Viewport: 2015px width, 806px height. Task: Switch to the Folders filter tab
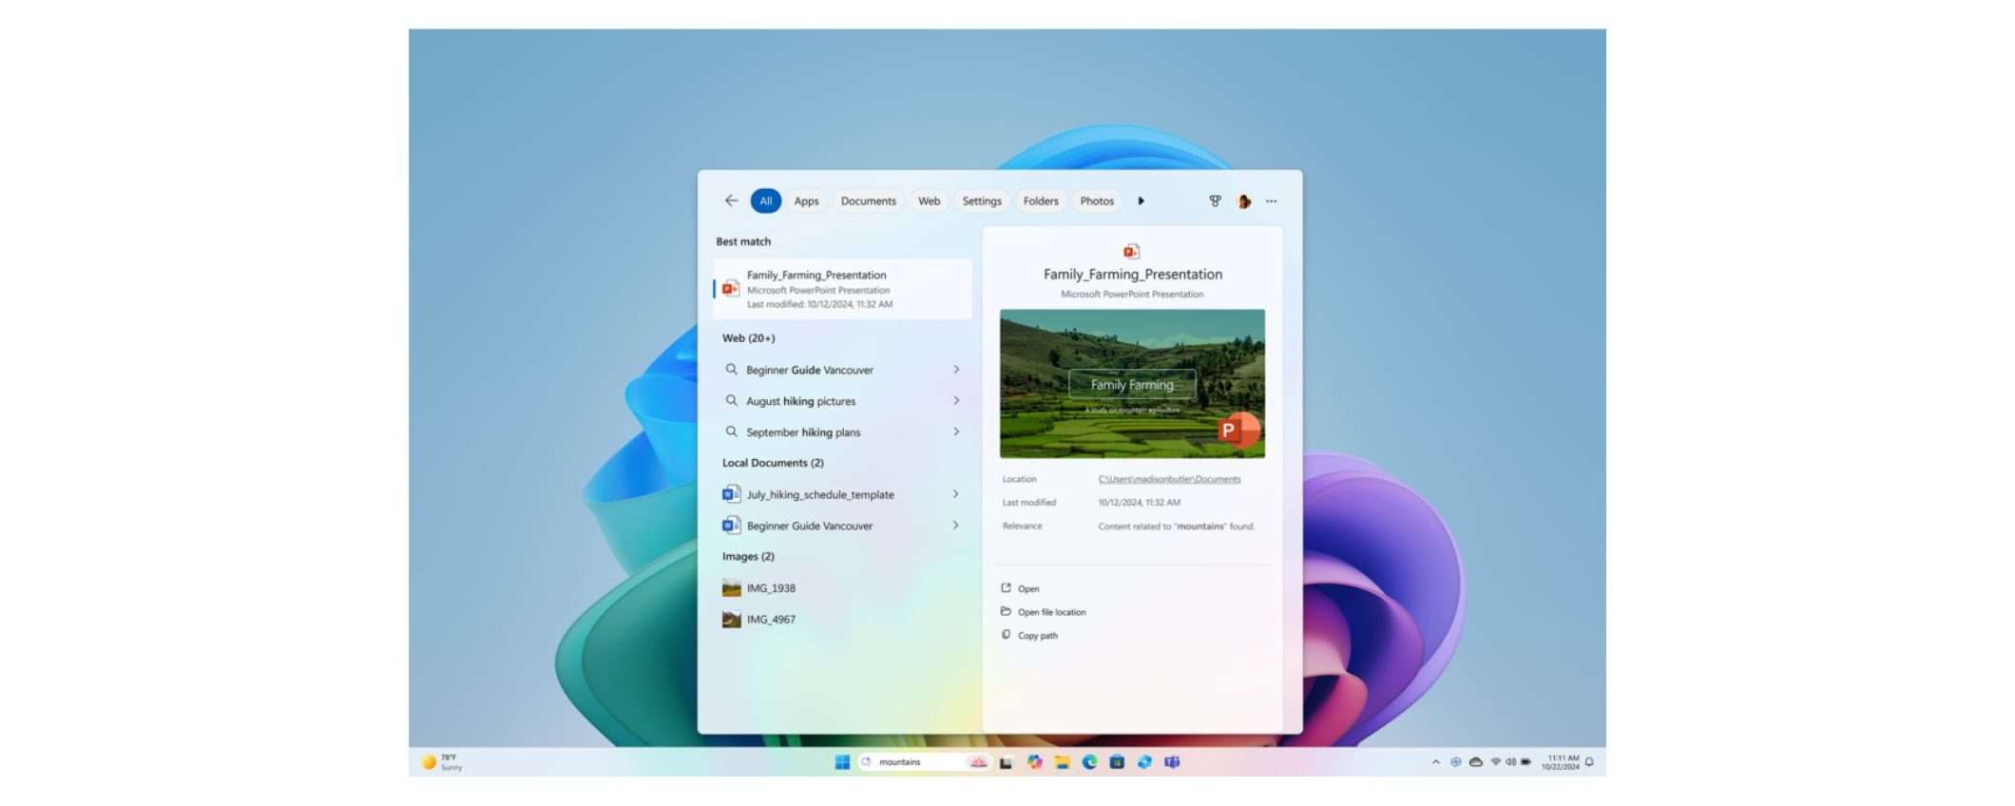[1040, 201]
